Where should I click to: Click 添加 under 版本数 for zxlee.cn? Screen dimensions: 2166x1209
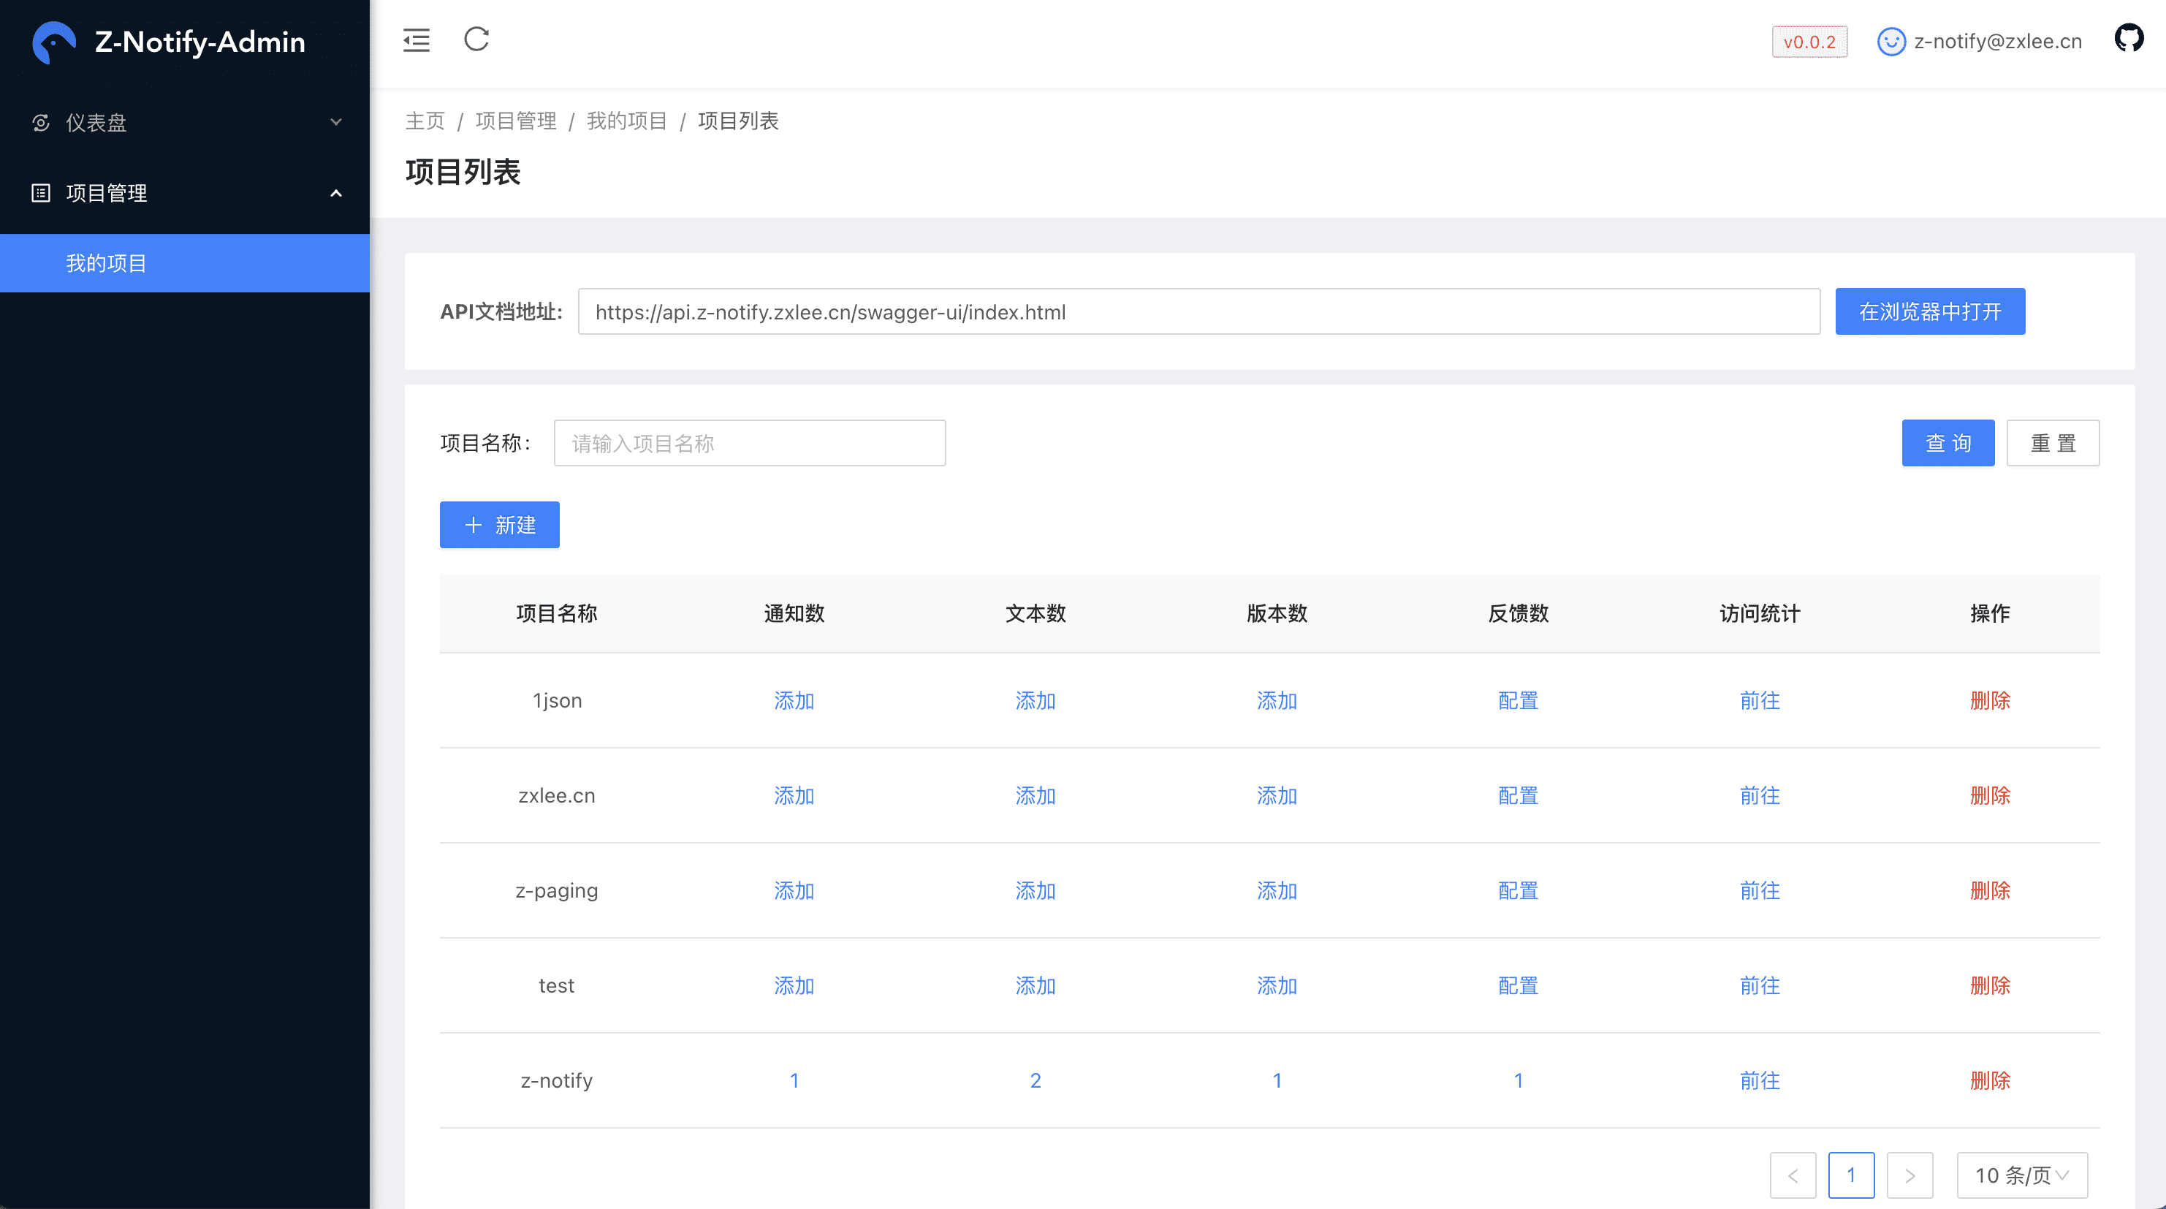1277,796
